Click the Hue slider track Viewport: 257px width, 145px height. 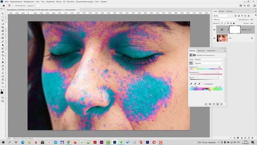click(x=206, y=69)
